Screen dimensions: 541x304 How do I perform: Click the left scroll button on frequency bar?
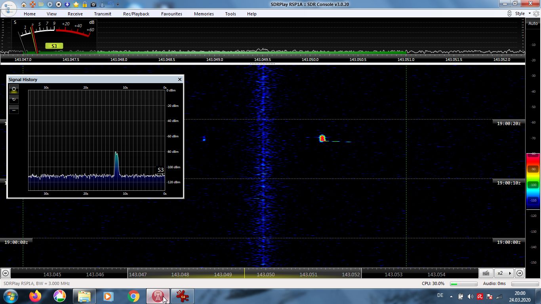click(6, 273)
